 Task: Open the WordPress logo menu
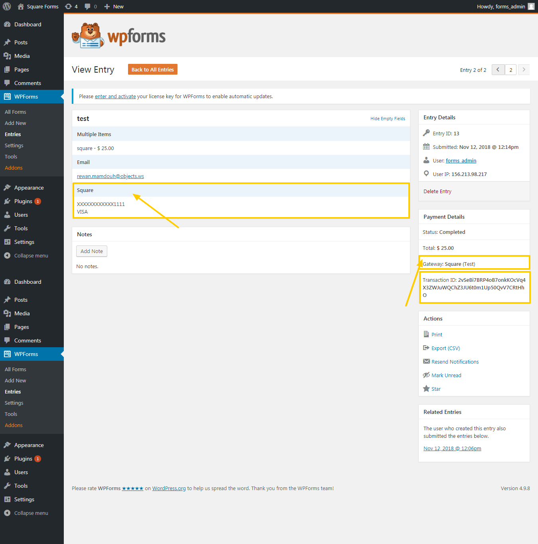6,6
